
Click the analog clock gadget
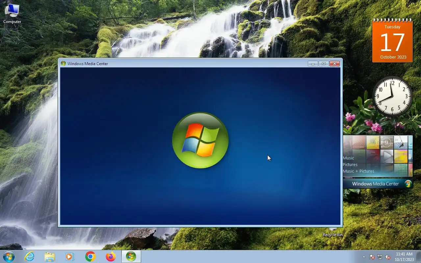click(x=392, y=96)
